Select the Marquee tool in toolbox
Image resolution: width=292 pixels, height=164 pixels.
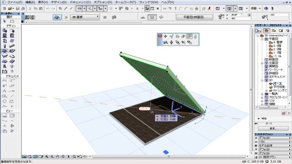[12, 21]
